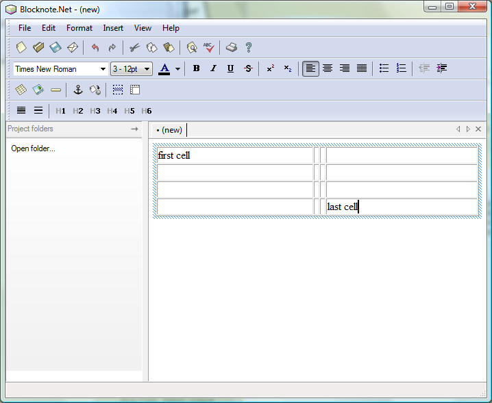
Task: Center align the text
Action: (x=328, y=68)
